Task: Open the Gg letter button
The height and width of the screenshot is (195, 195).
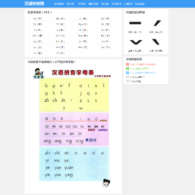Action: pos(83,24)
